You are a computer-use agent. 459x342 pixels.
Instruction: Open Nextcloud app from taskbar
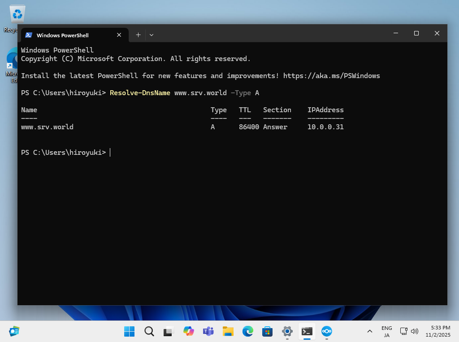327,331
